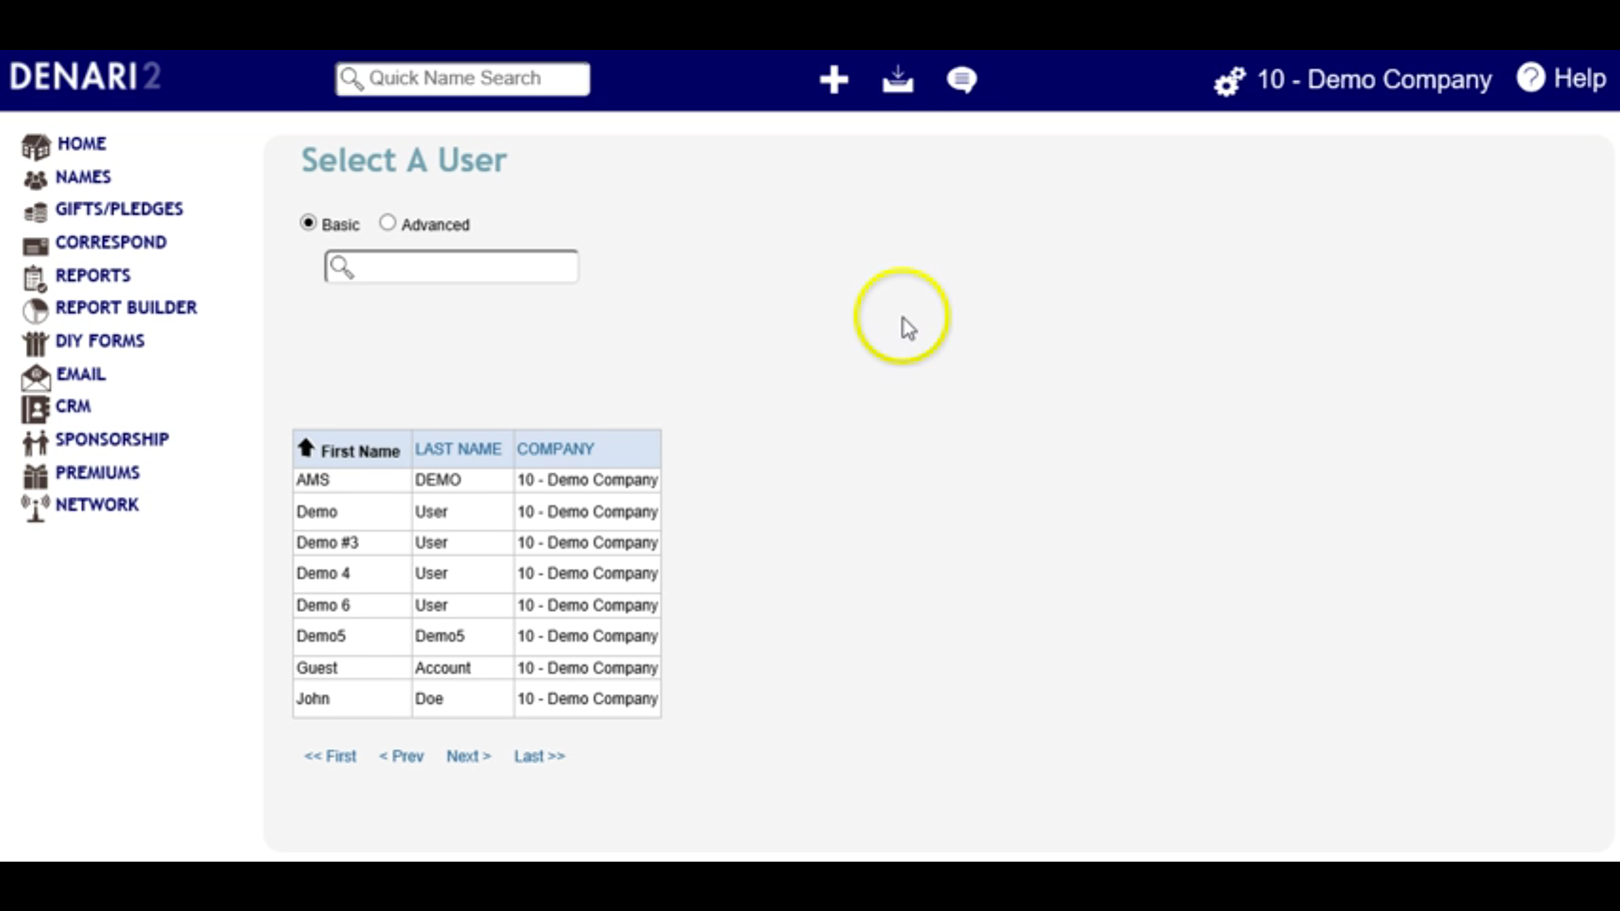Sort the table by LAST NAME column
This screenshot has width=1620, height=911.
[458, 449]
